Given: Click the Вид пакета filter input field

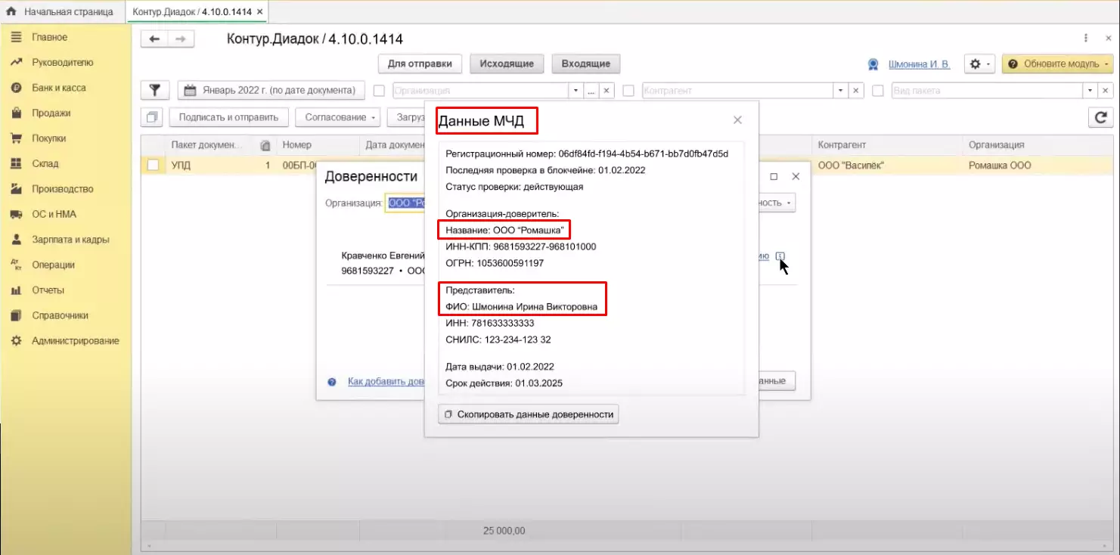Looking at the screenshot, I should pyautogui.click(x=986, y=91).
